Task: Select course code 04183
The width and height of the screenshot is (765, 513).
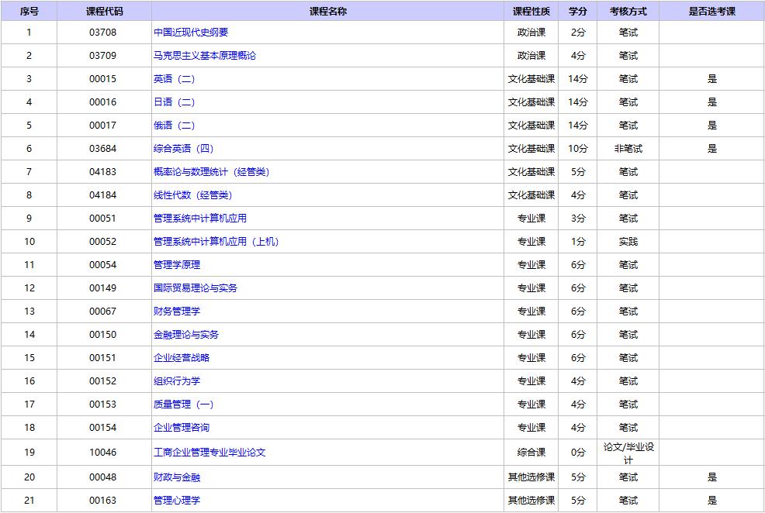Action: [x=103, y=171]
